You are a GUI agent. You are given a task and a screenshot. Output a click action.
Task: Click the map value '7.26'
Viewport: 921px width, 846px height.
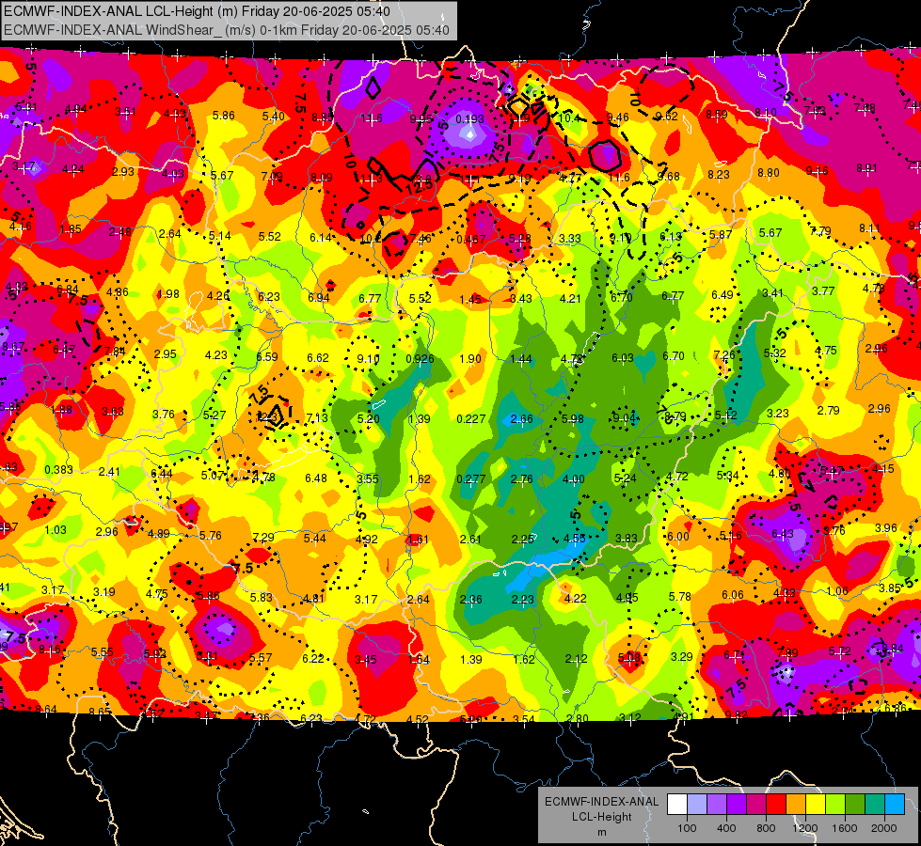pyautogui.click(x=724, y=355)
